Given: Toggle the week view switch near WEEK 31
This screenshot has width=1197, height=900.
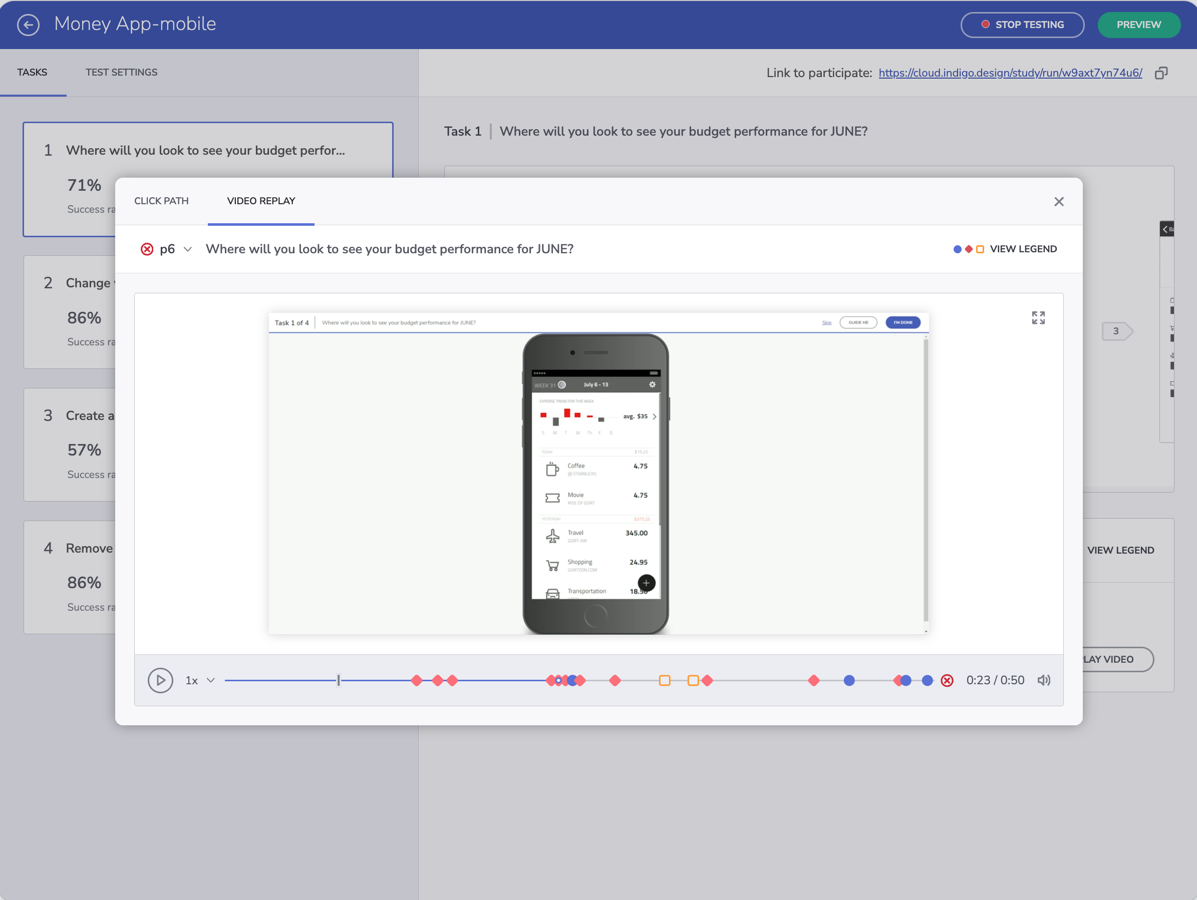Looking at the screenshot, I should (562, 384).
